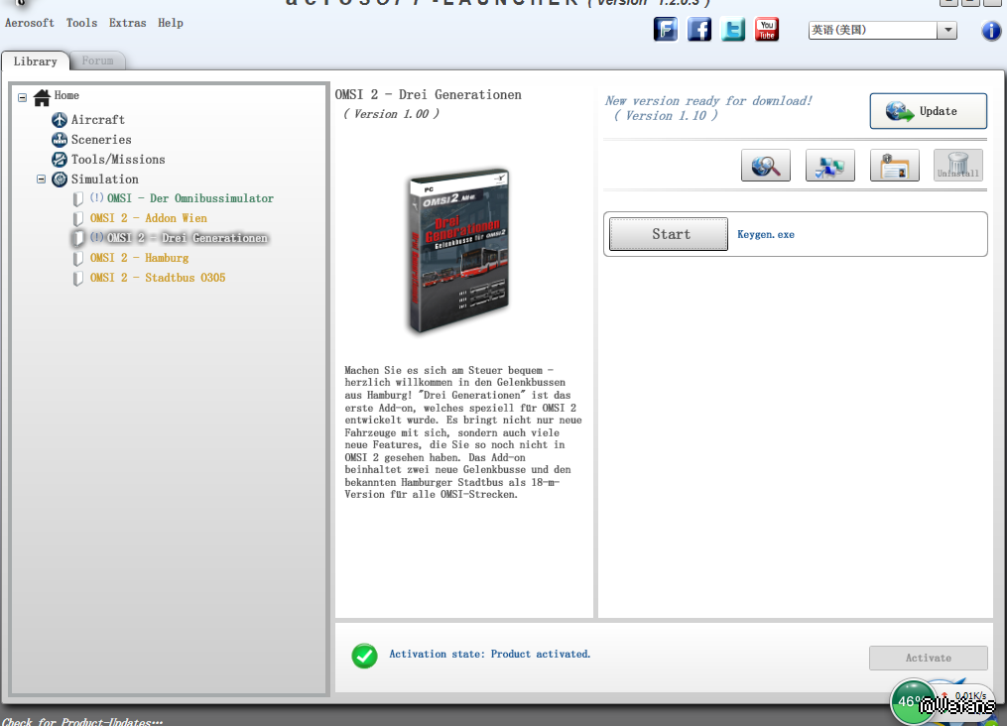Click the 46% green circular widget

coord(913,701)
